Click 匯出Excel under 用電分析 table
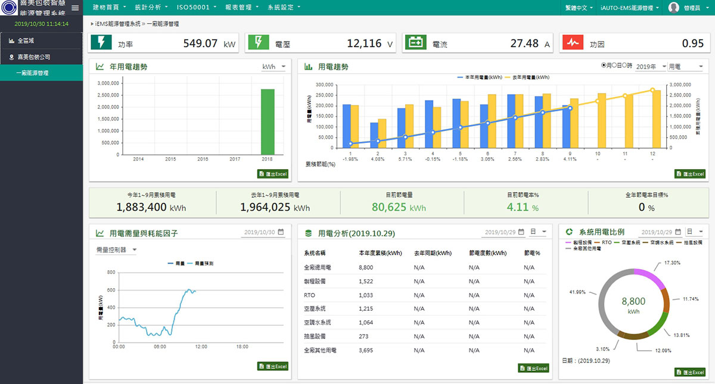This screenshot has height=384, width=715. click(x=533, y=369)
